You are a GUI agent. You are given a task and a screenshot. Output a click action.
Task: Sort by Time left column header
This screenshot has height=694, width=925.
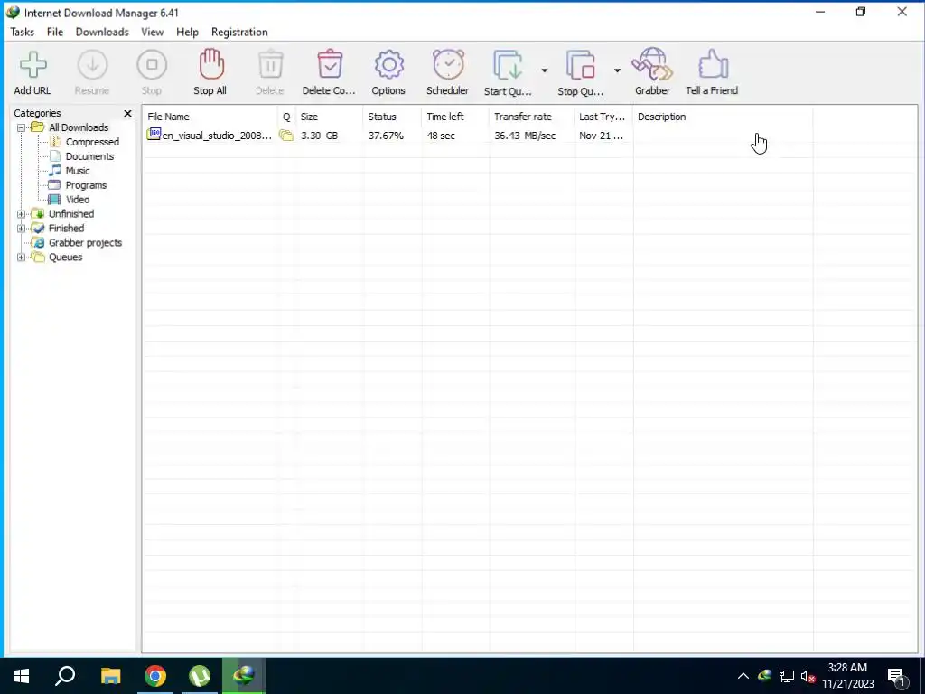(455, 117)
